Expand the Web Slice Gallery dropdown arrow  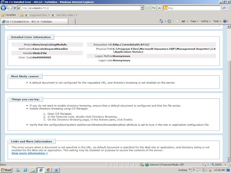(77, 15)
